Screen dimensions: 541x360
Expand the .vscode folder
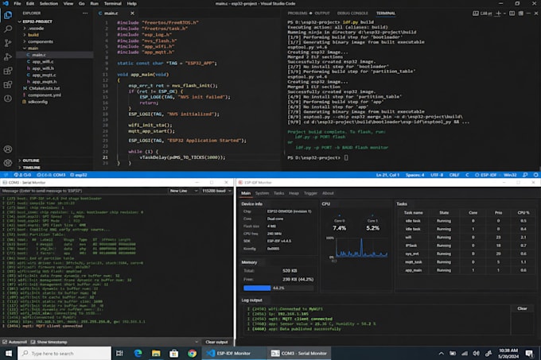(55, 29)
